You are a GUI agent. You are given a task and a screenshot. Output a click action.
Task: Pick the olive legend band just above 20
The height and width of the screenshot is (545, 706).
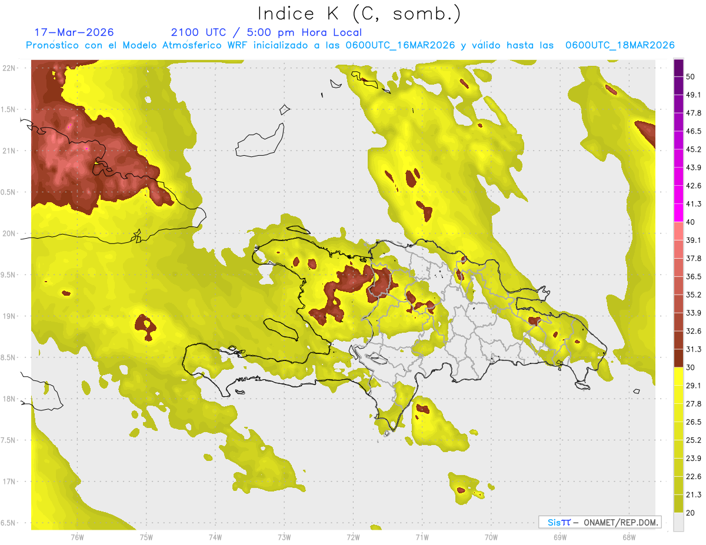tap(678, 504)
